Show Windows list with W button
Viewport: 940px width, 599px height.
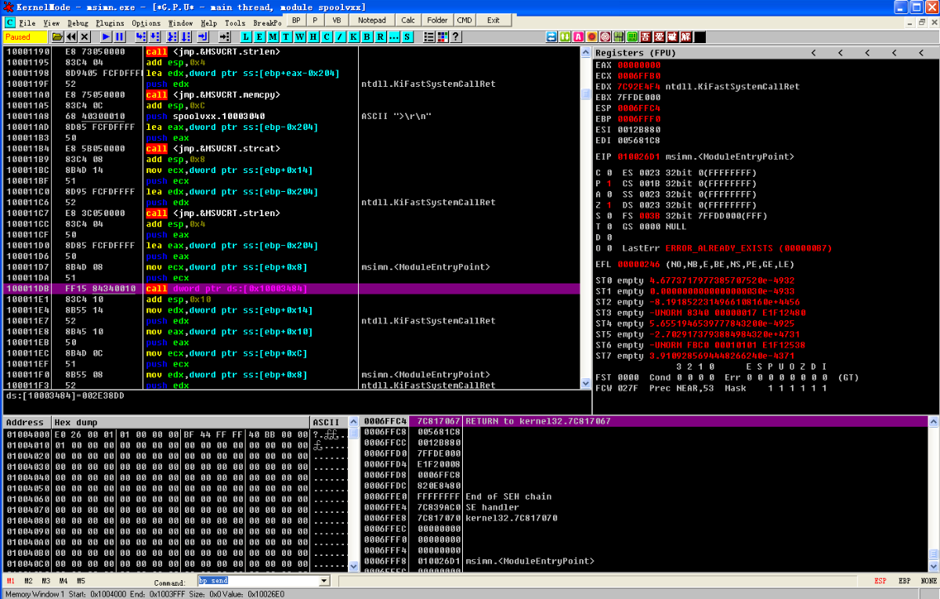(299, 37)
